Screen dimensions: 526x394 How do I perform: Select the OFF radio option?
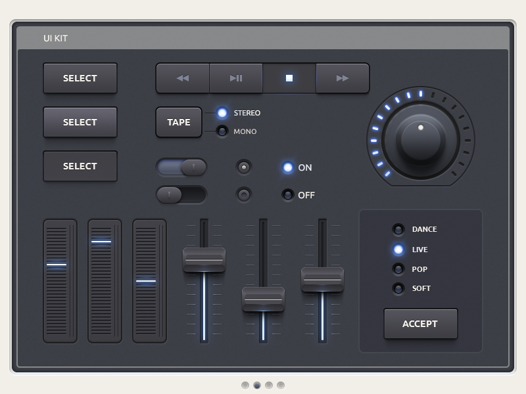click(x=288, y=194)
